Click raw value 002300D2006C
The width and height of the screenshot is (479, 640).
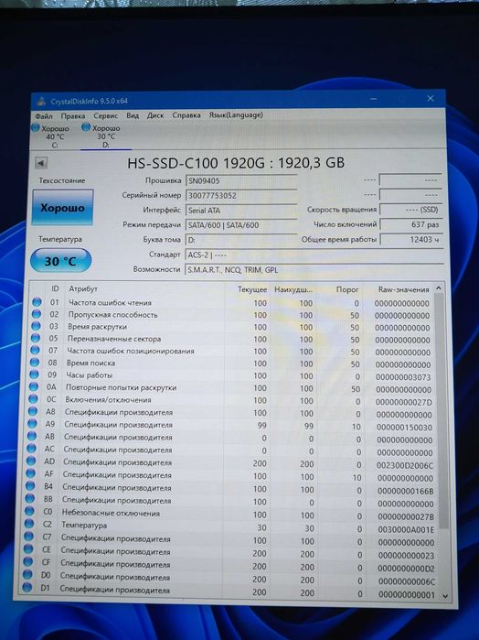click(x=405, y=466)
